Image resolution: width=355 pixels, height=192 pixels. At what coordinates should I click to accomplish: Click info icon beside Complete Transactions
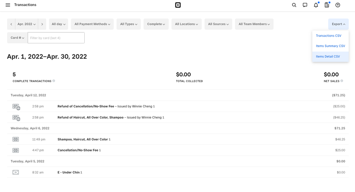click(54, 81)
